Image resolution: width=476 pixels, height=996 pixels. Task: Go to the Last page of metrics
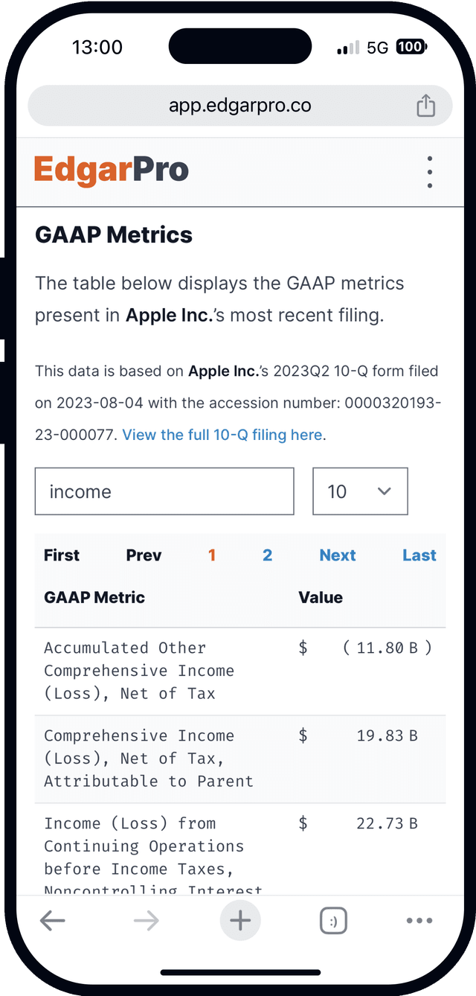coord(419,555)
